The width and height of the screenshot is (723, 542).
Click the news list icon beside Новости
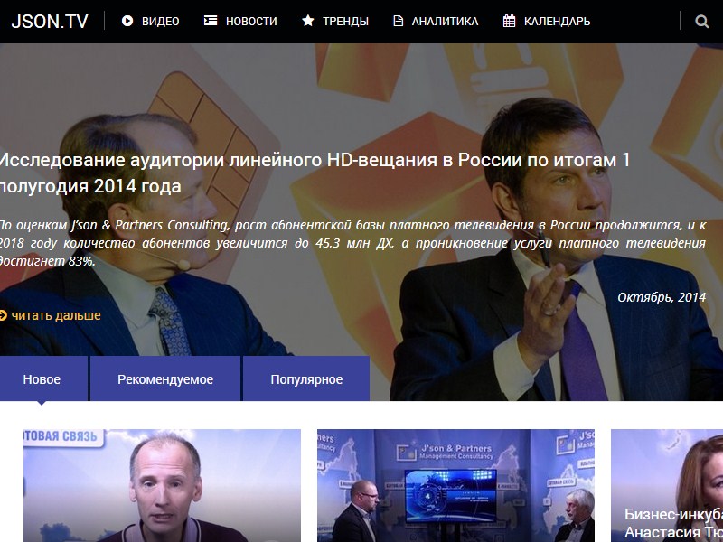[211, 21]
